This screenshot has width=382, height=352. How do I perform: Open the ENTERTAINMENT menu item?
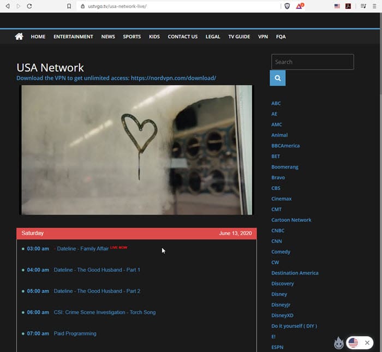pos(73,37)
